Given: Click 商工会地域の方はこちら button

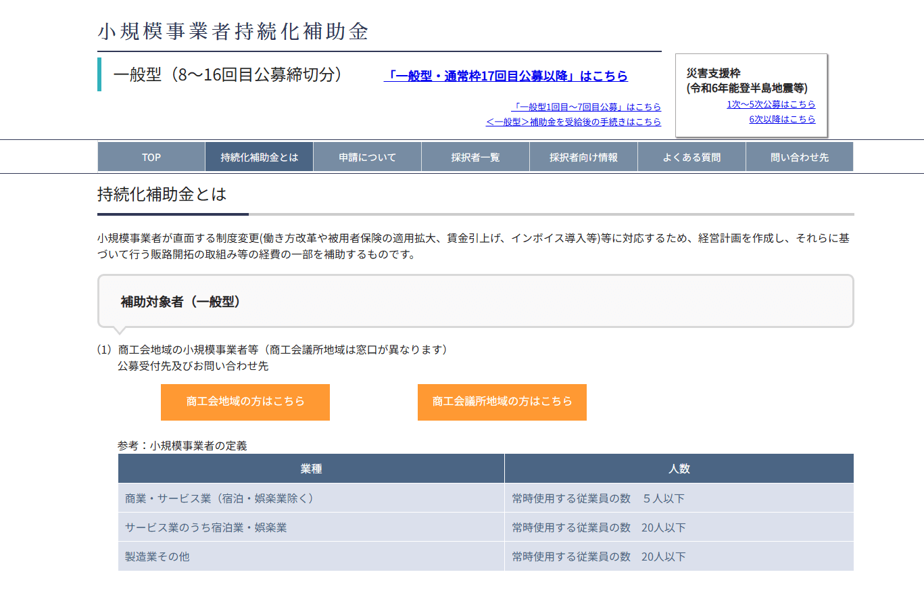Looking at the screenshot, I should pos(245,402).
